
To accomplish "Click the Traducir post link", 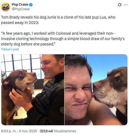I will click(10, 49).
